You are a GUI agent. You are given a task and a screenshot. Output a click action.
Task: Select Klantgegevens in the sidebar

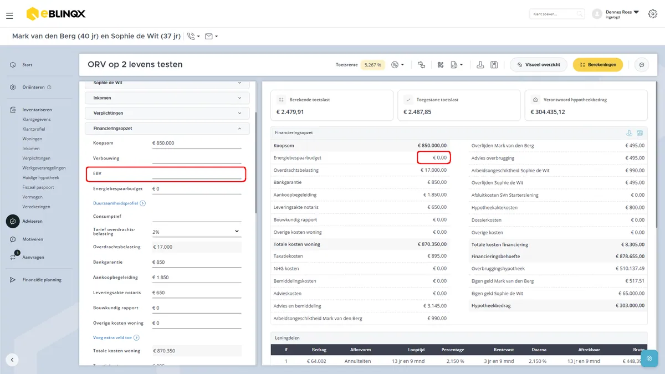[x=37, y=119]
